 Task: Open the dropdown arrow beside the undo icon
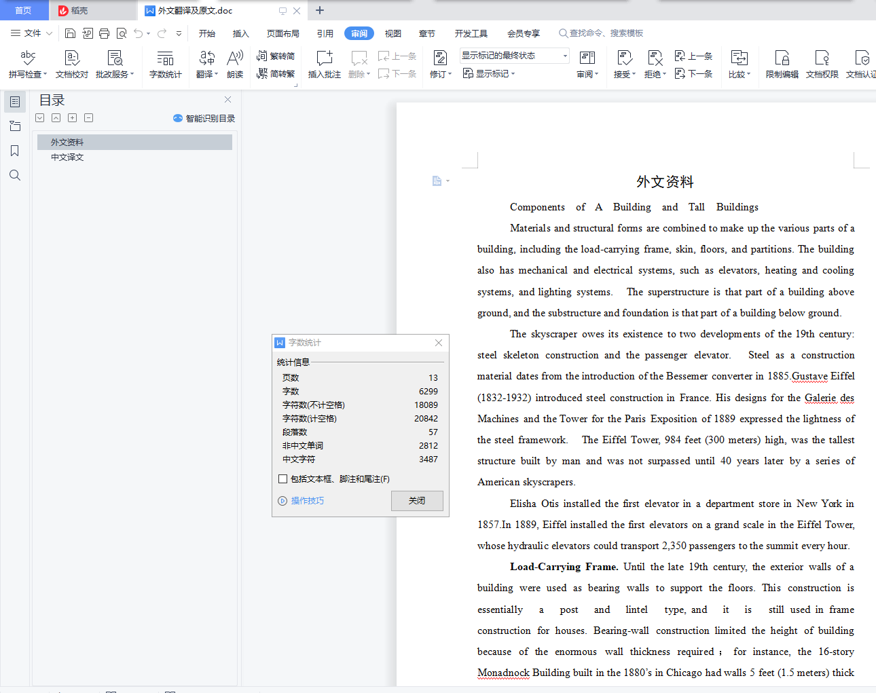149,33
